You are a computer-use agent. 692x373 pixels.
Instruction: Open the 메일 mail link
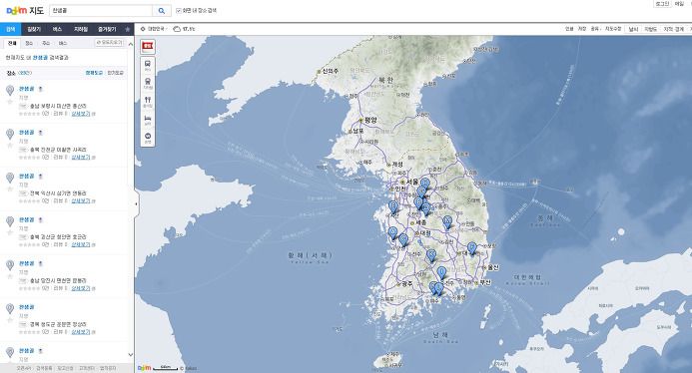tap(679, 4)
